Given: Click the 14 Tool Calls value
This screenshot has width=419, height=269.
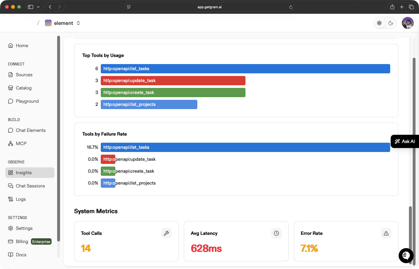Looking at the screenshot, I should pyautogui.click(x=86, y=248).
